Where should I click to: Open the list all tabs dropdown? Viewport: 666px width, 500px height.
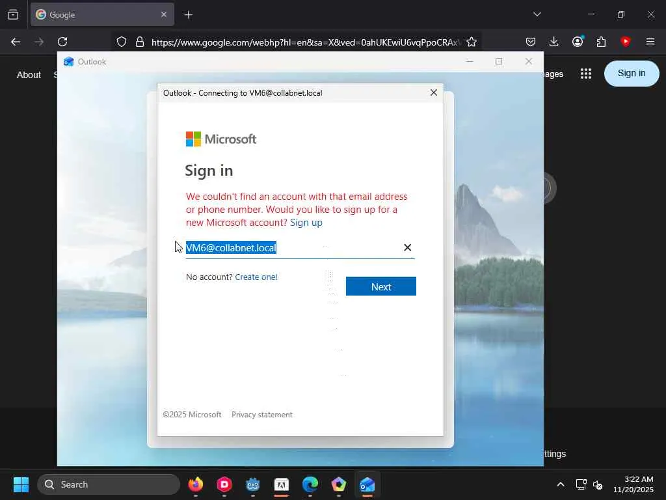[537, 14]
